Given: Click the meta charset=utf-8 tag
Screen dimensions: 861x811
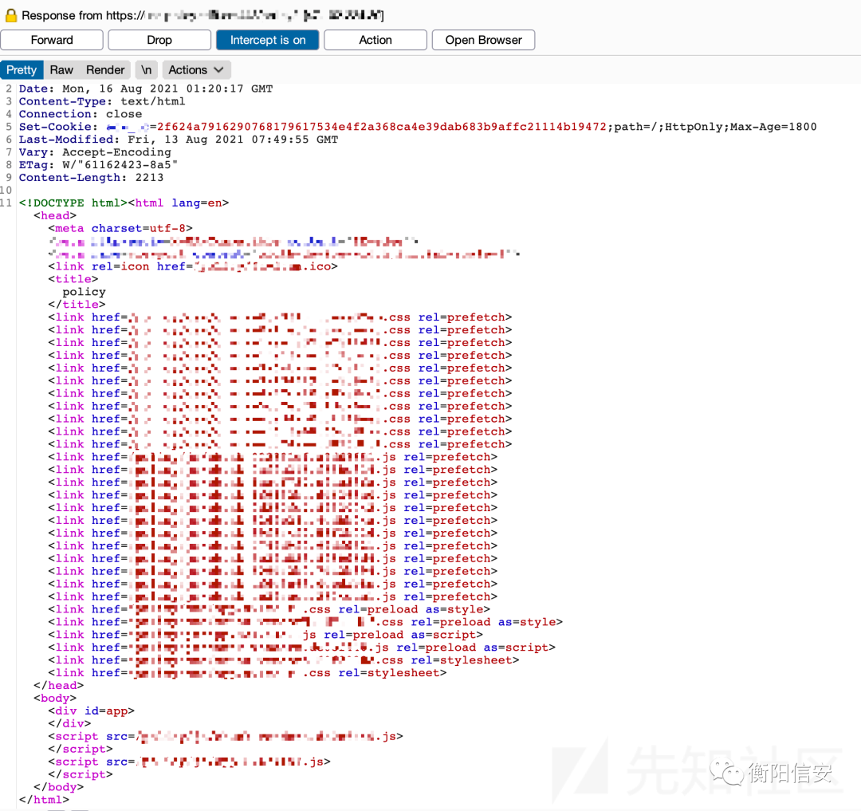Looking at the screenshot, I should [x=120, y=228].
